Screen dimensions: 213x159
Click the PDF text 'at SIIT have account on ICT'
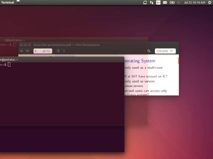[x=147, y=77]
